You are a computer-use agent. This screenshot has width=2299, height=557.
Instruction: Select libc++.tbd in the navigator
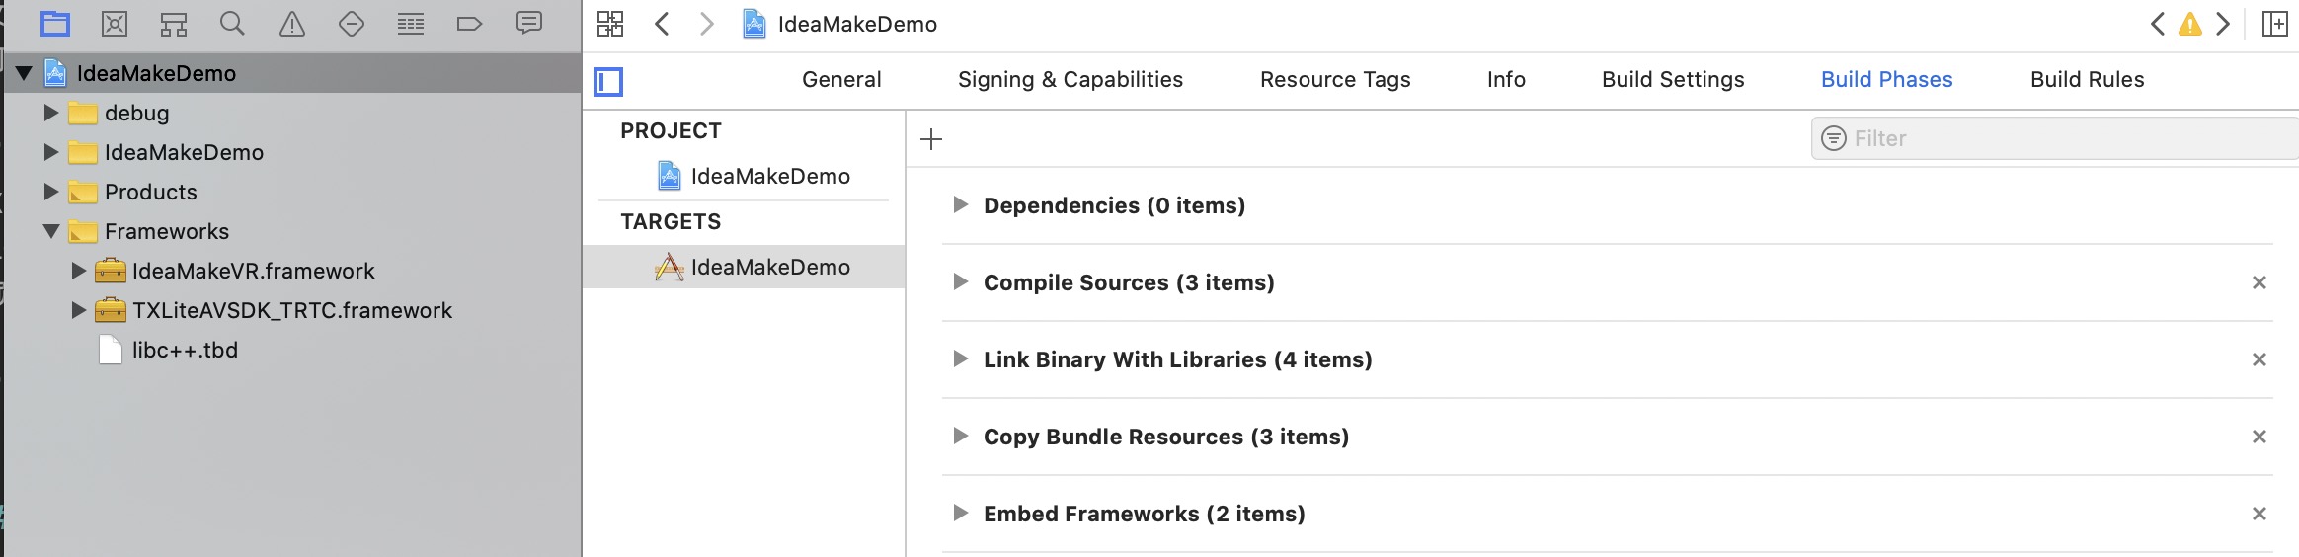(185, 350)
